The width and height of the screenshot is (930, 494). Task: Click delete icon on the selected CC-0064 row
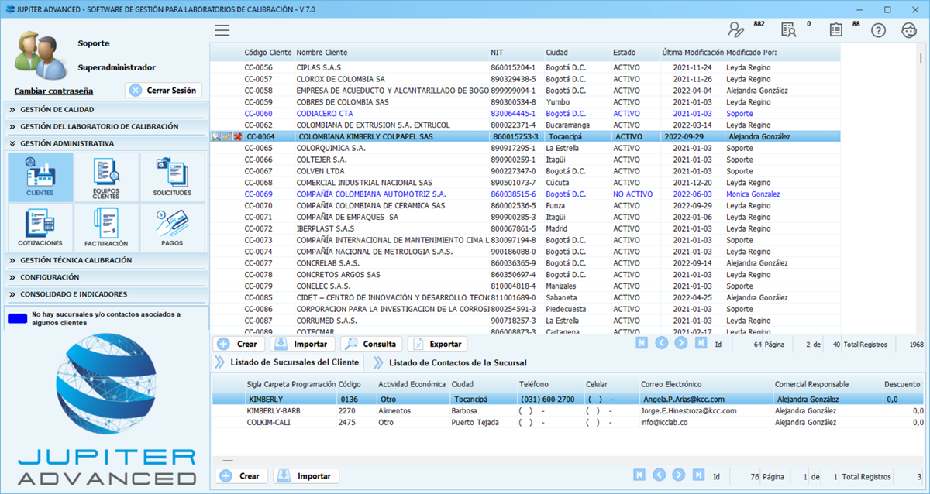(x=238, y=136)
